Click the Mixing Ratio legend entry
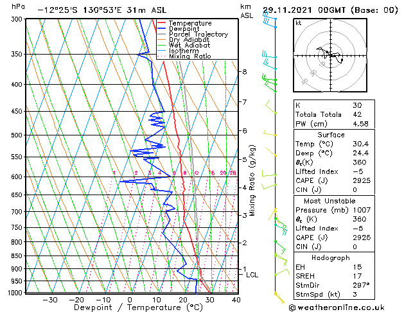 click(x=184, y=56)
